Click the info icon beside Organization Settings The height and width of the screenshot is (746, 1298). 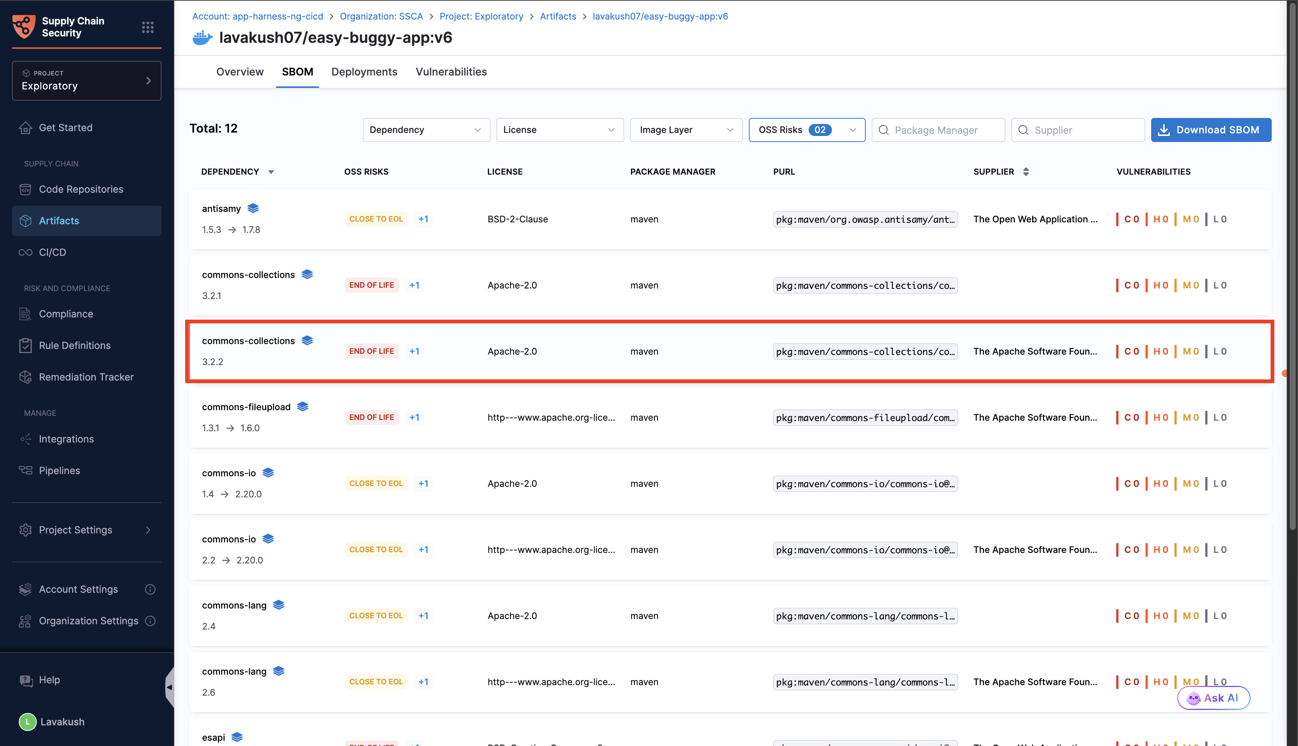(x=150, y=621)
